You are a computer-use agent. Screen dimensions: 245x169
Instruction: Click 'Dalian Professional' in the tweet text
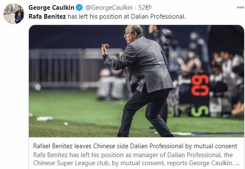click(158, 17)
